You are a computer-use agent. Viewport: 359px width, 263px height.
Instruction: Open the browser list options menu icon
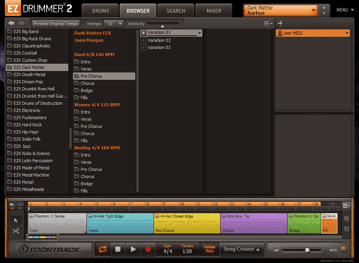[x=268, y=24]
